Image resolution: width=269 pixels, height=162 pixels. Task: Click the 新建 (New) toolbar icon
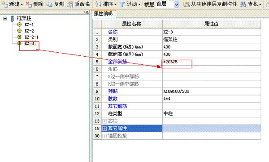pos(5,4)
